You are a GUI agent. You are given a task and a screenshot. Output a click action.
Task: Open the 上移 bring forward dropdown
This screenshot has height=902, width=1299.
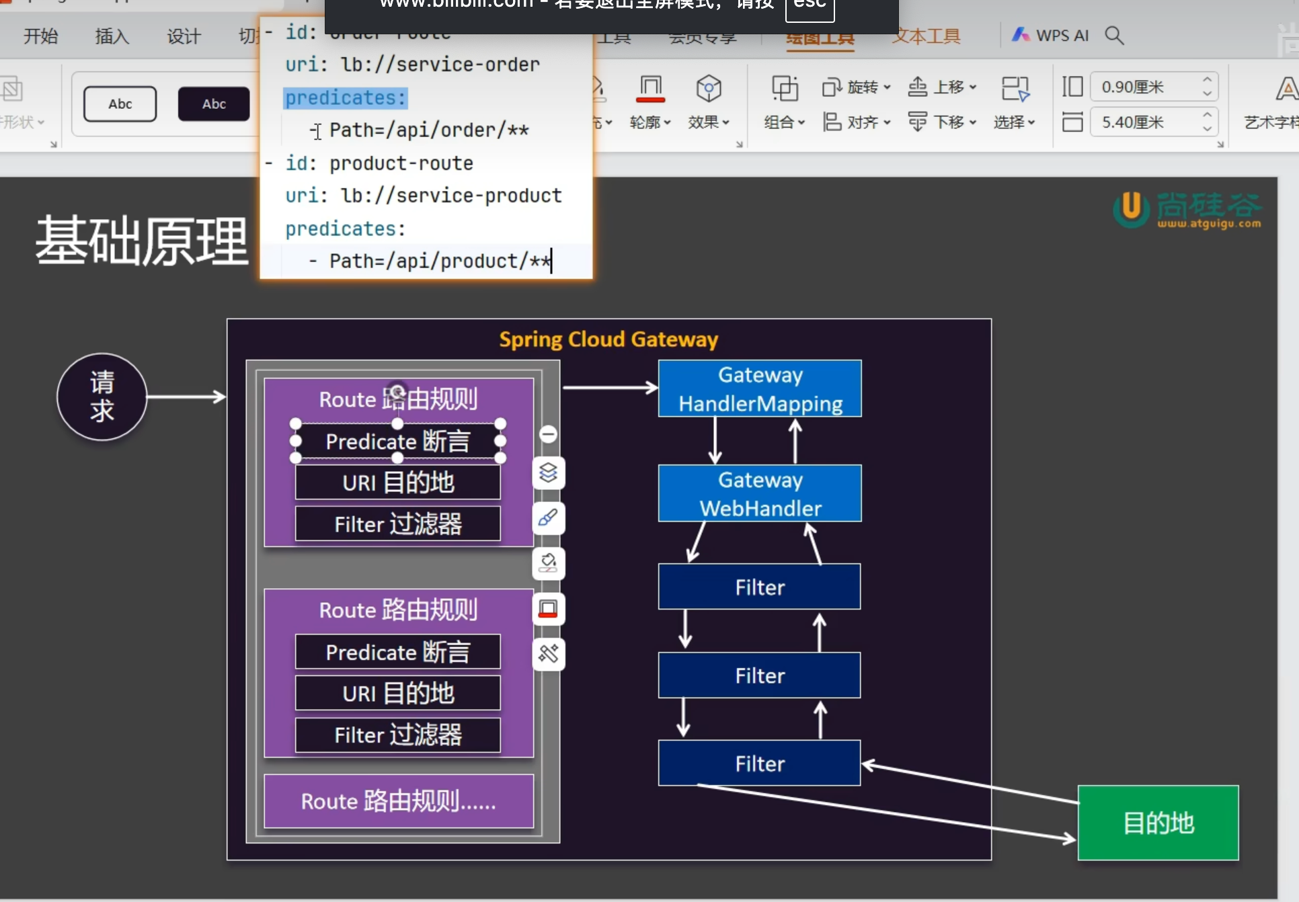(x=973, y=87)
